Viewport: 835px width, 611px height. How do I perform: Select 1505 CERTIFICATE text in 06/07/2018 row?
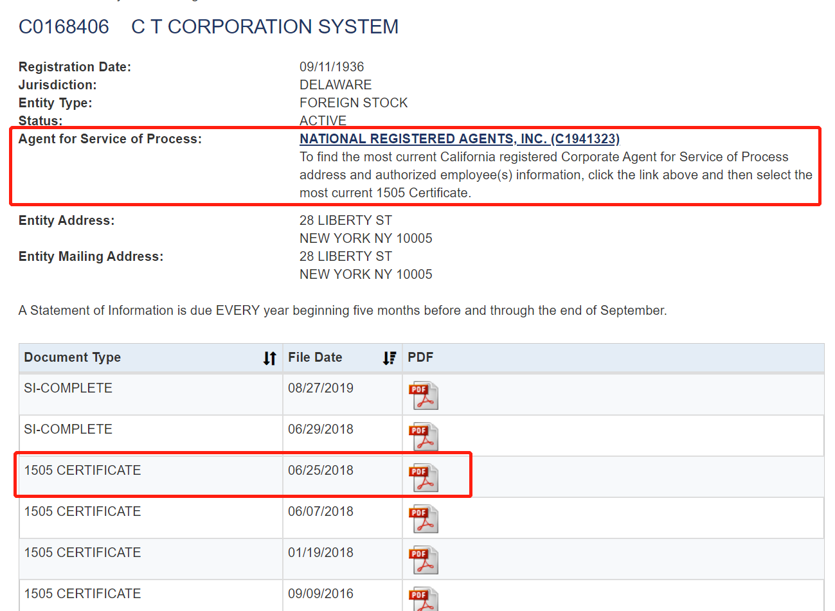pos(82,511)
